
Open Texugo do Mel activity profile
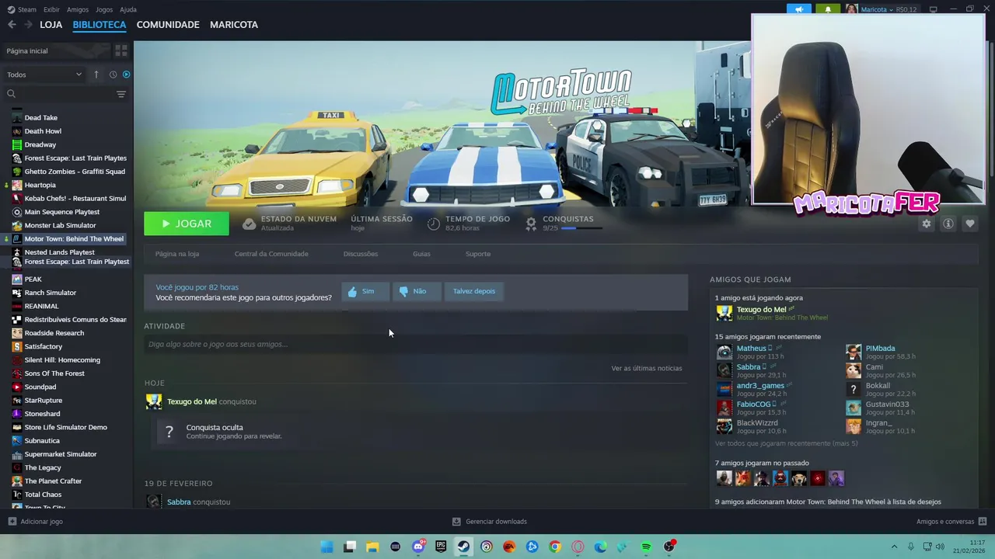pos(191,401)
